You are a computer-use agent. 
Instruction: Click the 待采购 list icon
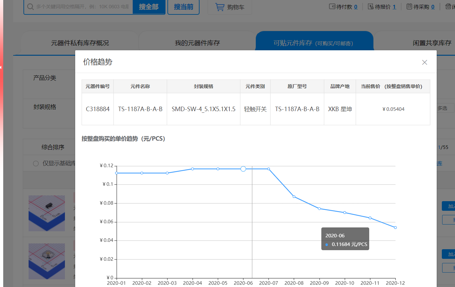[409, 6]
